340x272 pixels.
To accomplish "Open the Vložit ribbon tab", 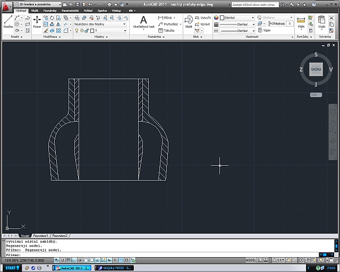I will point(35,11).
